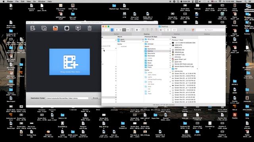The image size is (254, 142).
Task: Go forward in Finder window
Action: click(108, 30)
